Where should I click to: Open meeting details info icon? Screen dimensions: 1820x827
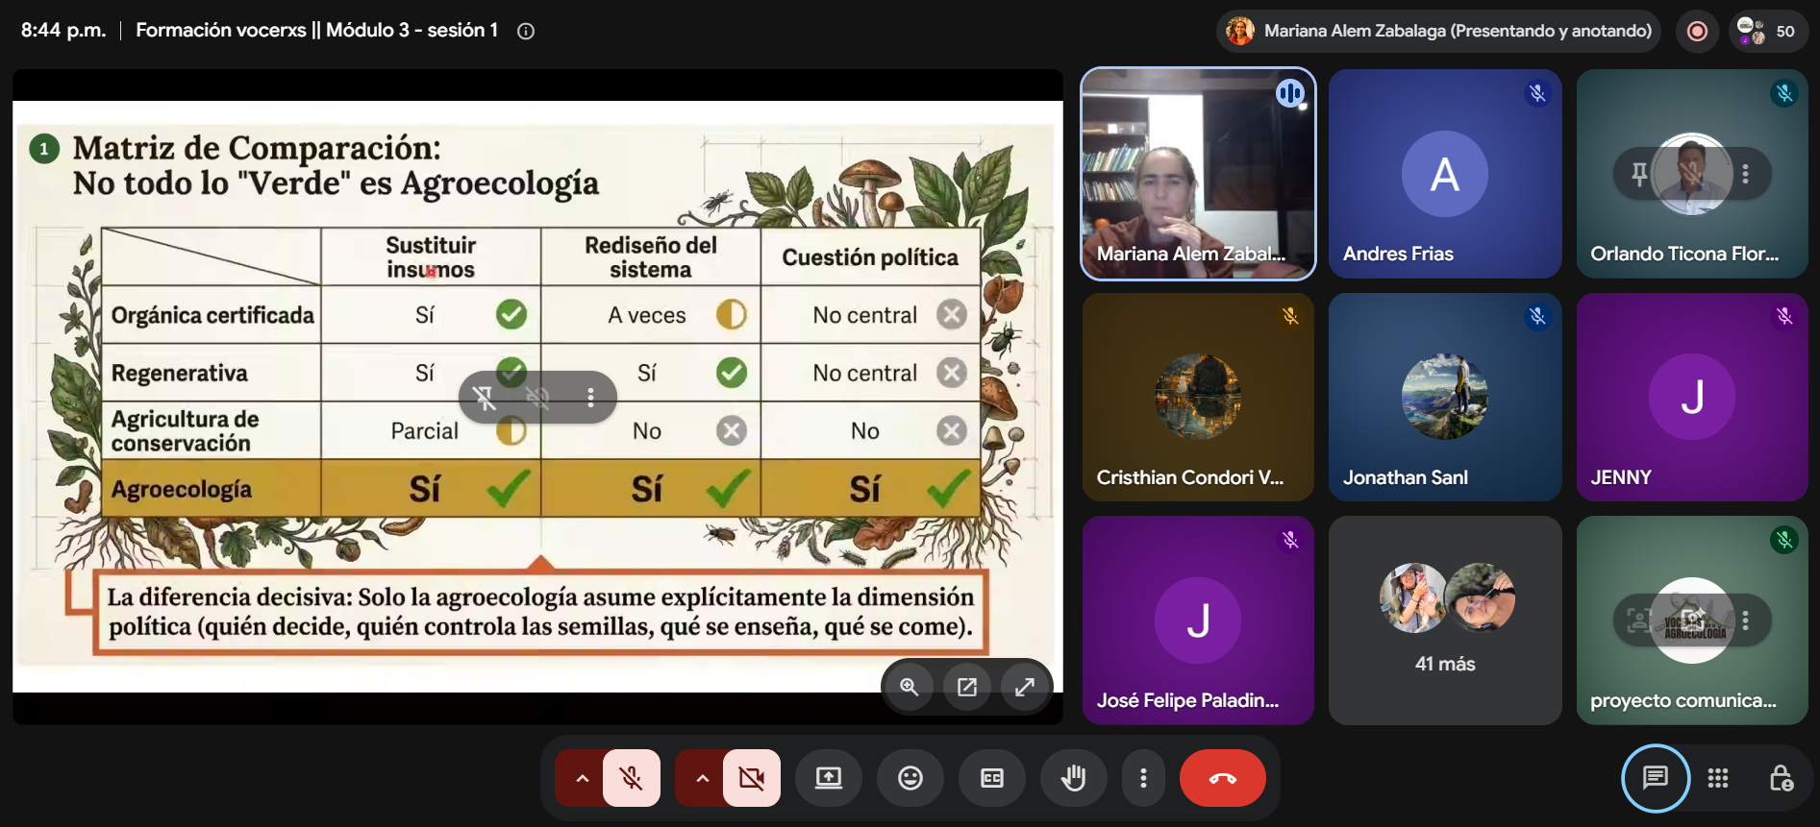pyautogui.click(x=526, y=31)
